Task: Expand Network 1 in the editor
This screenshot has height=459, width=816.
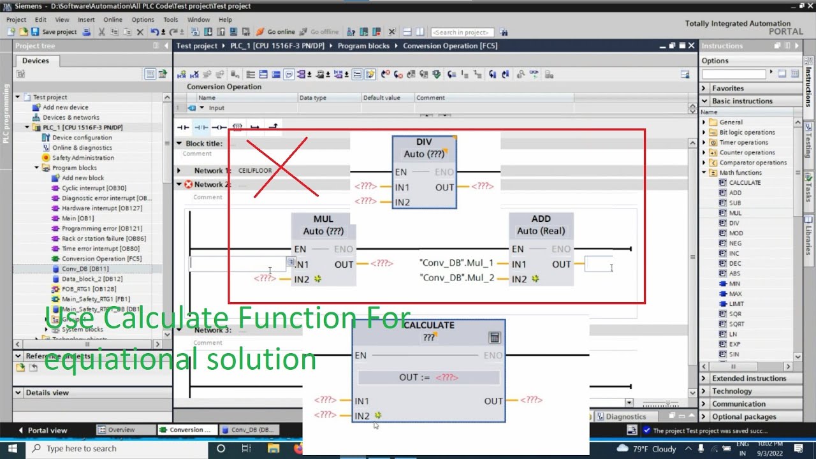Action: click(179, 170)
